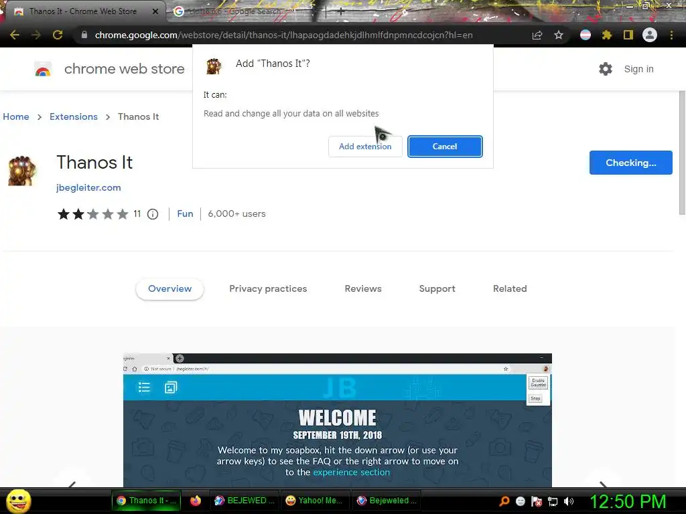Image resolution: width=686 pixels, height=514 pixels.
Task: Open a new browser tab
Action: pos(340,11)
